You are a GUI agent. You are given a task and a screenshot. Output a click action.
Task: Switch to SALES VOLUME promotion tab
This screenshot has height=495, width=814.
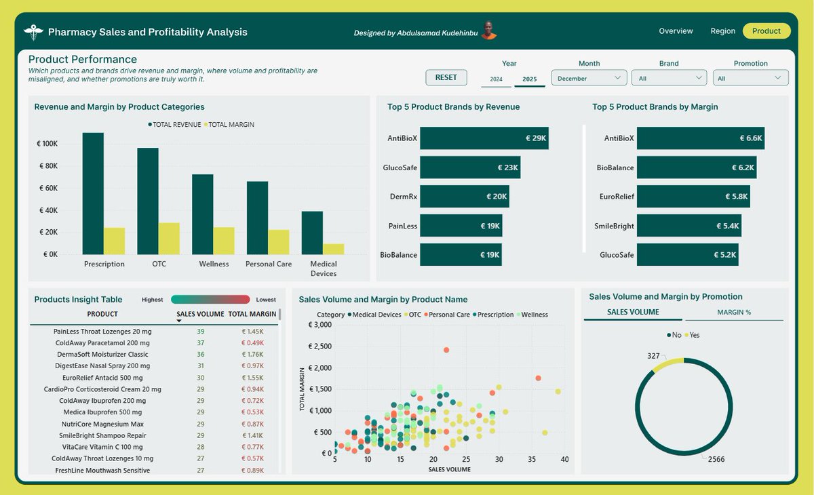633,312
